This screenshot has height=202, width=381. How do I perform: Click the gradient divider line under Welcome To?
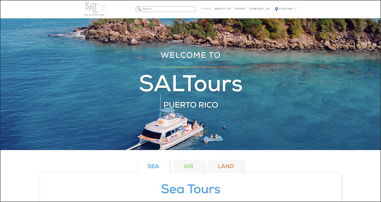tap(191, 67)
